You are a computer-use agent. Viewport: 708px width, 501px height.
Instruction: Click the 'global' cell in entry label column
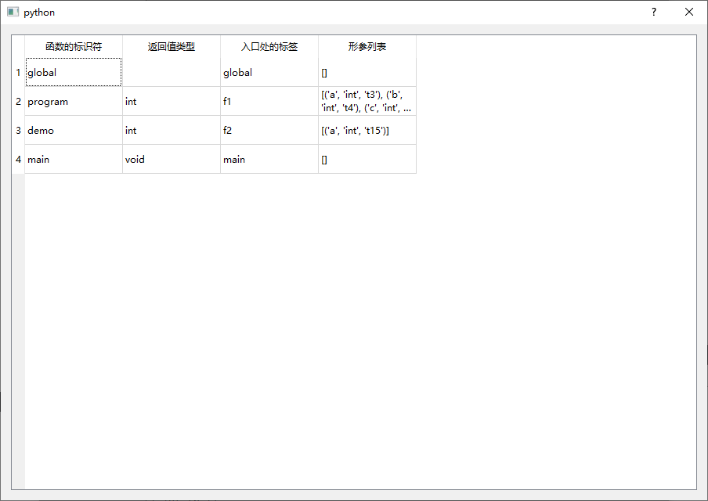269,72
